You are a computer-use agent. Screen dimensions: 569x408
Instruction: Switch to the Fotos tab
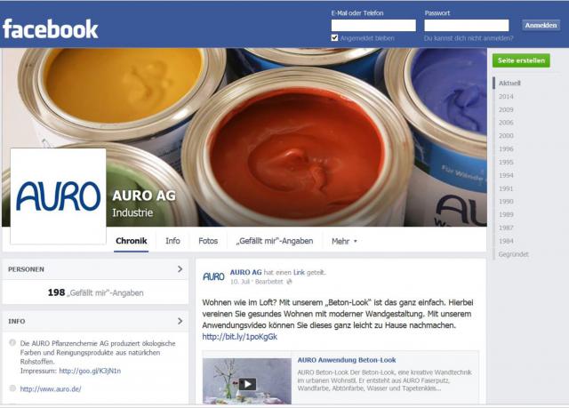(x=208, y=241)
